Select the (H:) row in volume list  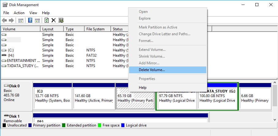click(x=65, y=55)
